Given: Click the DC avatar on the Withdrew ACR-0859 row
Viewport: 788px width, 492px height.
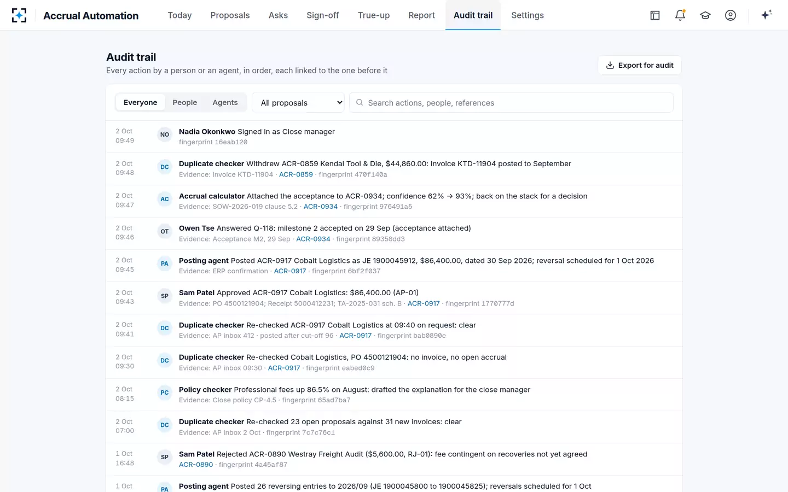Looking at the screenshot, I should click(x=165, y=167).
